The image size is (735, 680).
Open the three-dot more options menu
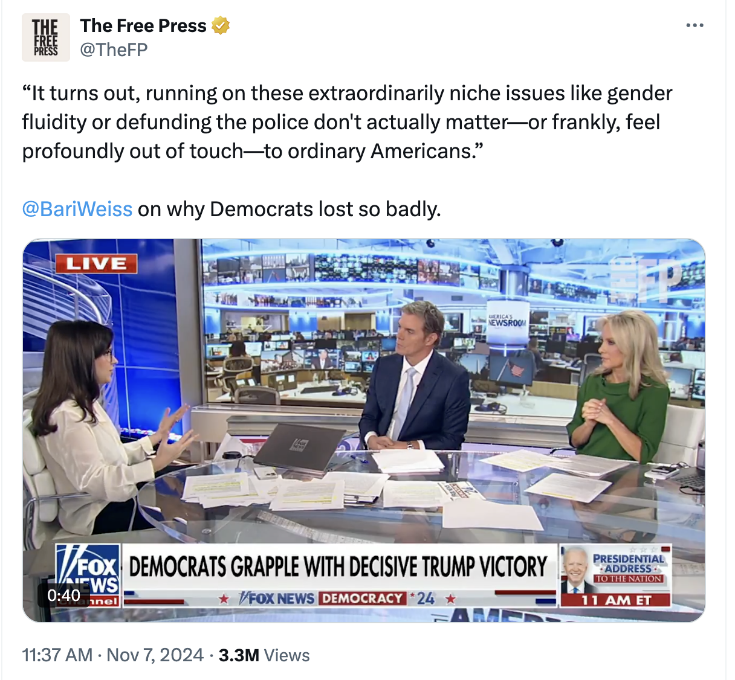(x=695, y=25)
